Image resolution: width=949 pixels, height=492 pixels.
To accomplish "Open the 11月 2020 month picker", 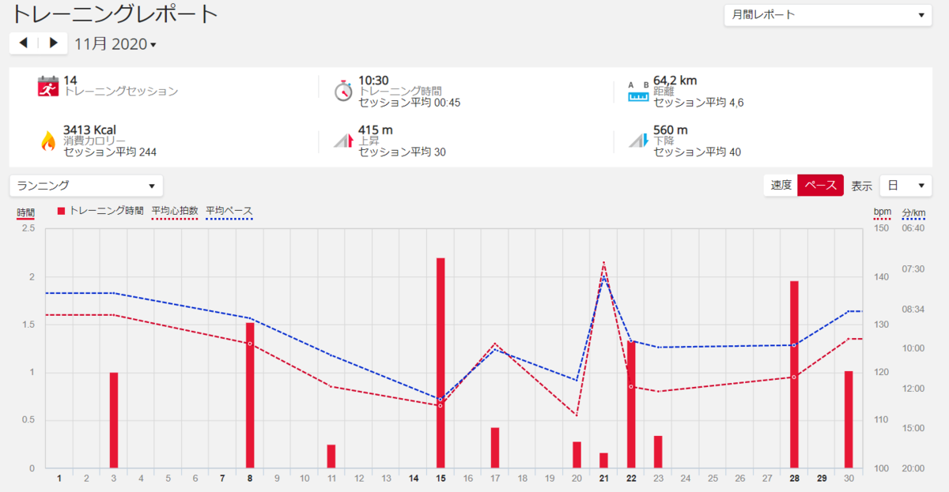I will pyautogui.click(x=115, y=44).
